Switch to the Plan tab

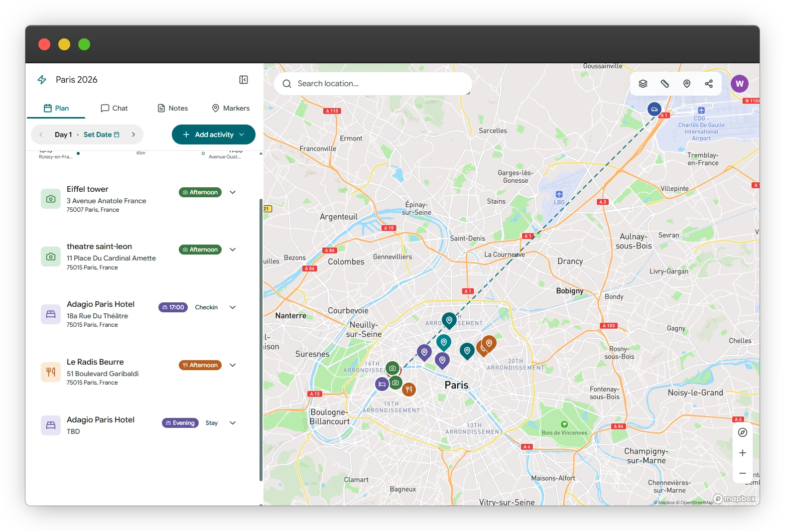click(x=56, y=108)
